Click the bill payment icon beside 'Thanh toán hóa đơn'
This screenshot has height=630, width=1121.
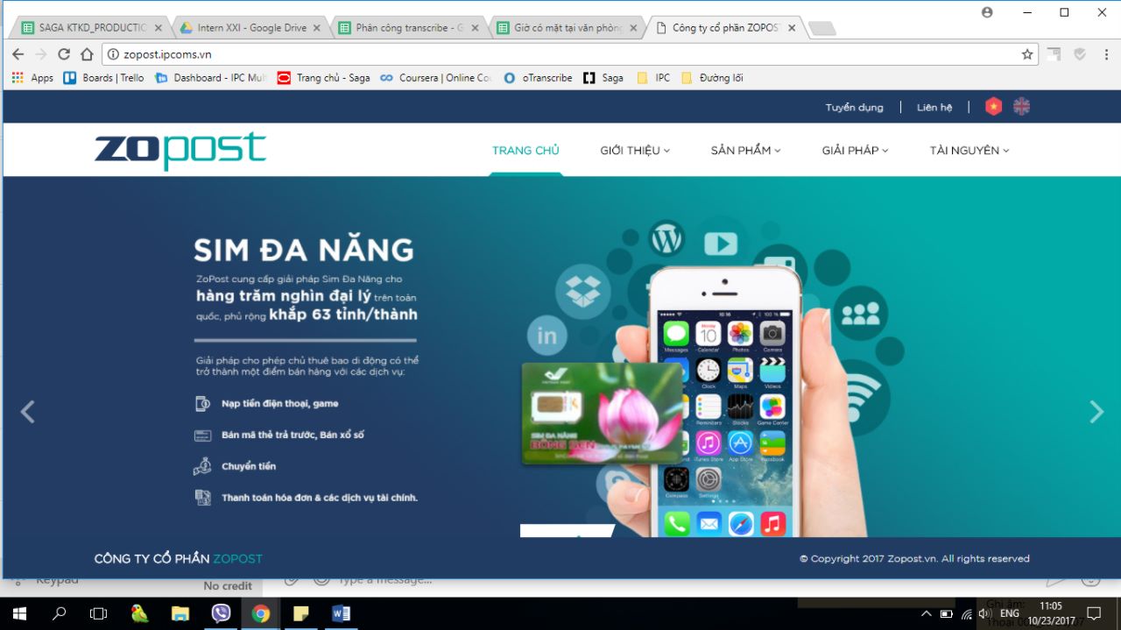(202, 498)
